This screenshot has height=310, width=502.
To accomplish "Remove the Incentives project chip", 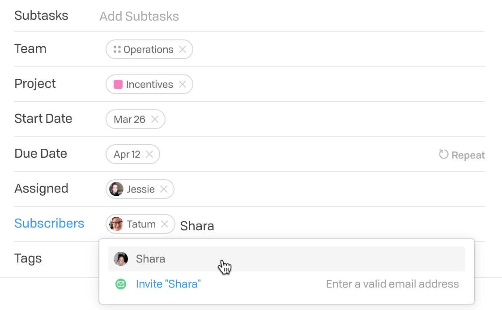I will click(183, 84).
